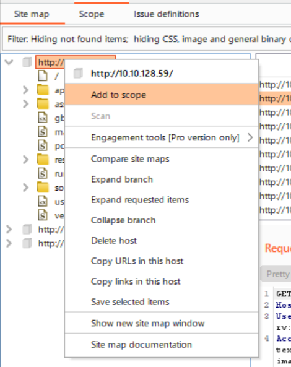291x367 pixels.
Task: Open the Engagement tools submenu arrow
Action: 250,137
